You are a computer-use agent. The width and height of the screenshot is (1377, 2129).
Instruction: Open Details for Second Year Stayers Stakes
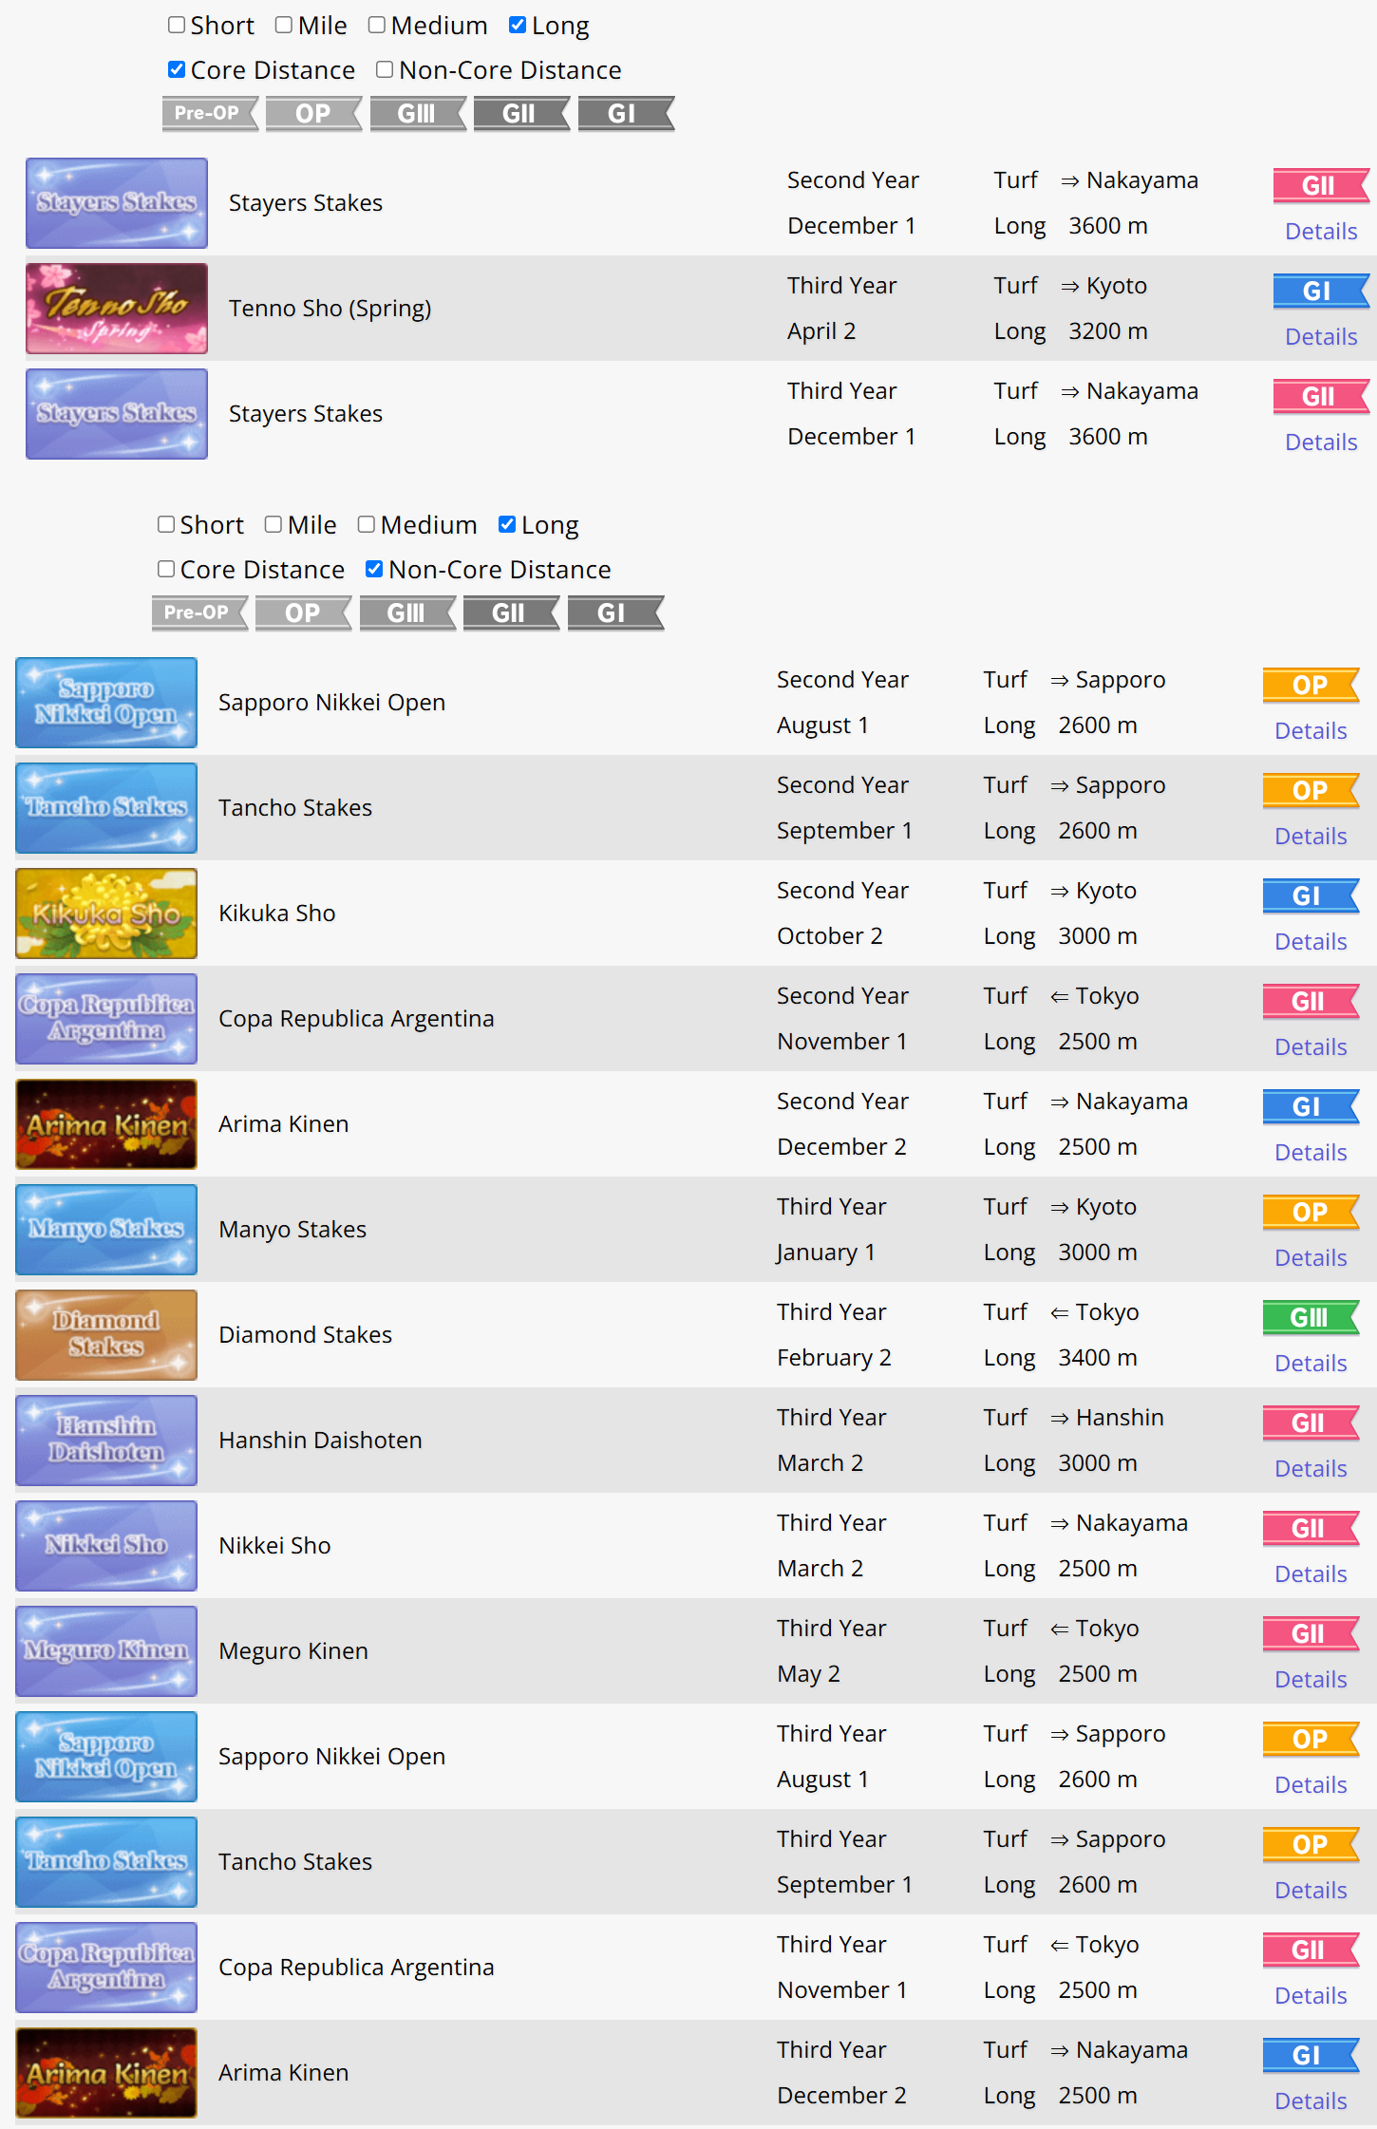(1321, 232)
